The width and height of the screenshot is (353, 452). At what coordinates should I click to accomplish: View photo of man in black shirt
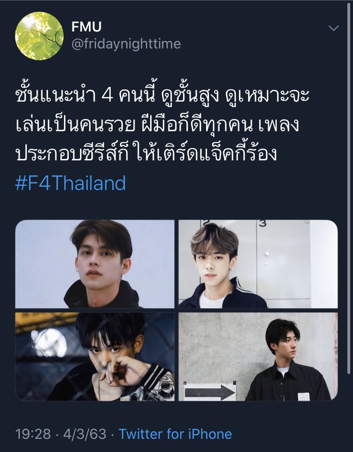point(258,357)
